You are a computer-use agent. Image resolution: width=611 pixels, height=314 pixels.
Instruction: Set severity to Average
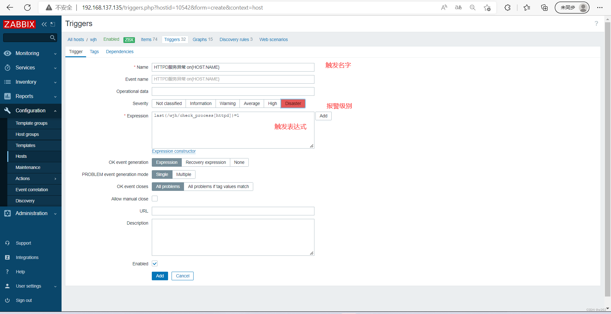tap(252, 103)
